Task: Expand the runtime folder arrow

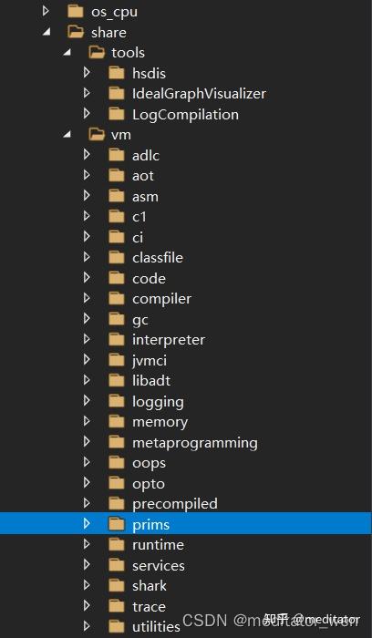Action: coord(87,544)
